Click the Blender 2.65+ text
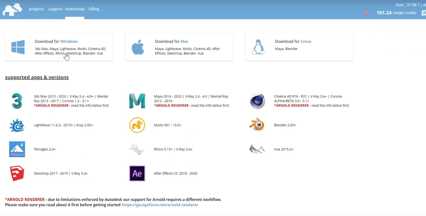 [x=285, y=125]
